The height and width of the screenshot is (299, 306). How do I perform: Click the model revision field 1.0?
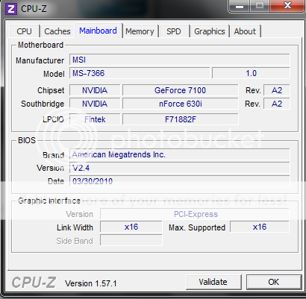click(x=251, y=73)
